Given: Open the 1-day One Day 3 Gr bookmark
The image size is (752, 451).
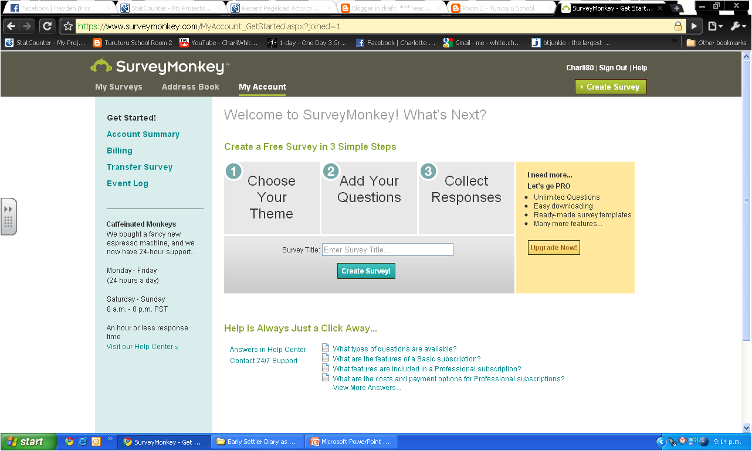Looking at the screenshot, I should click(307, 43).
